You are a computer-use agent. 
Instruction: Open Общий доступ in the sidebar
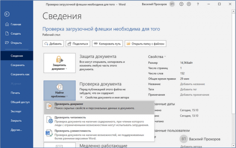(17, 102)
